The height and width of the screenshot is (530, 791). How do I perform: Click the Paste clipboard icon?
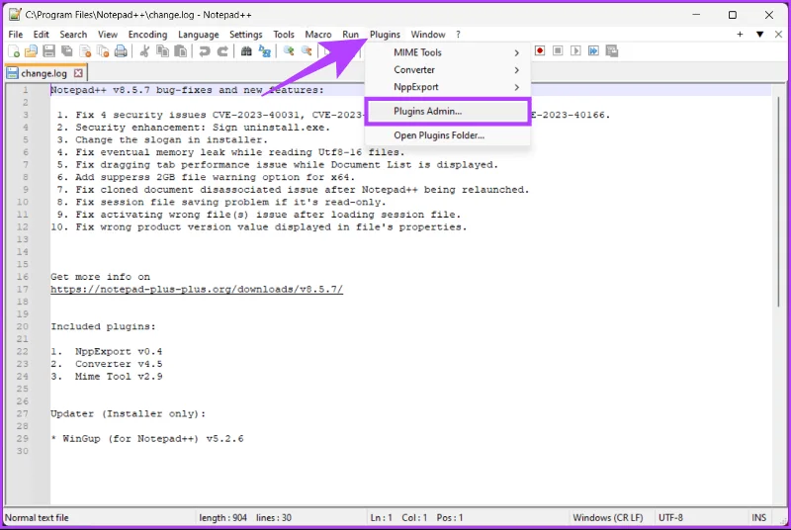[x=180, y=51]
